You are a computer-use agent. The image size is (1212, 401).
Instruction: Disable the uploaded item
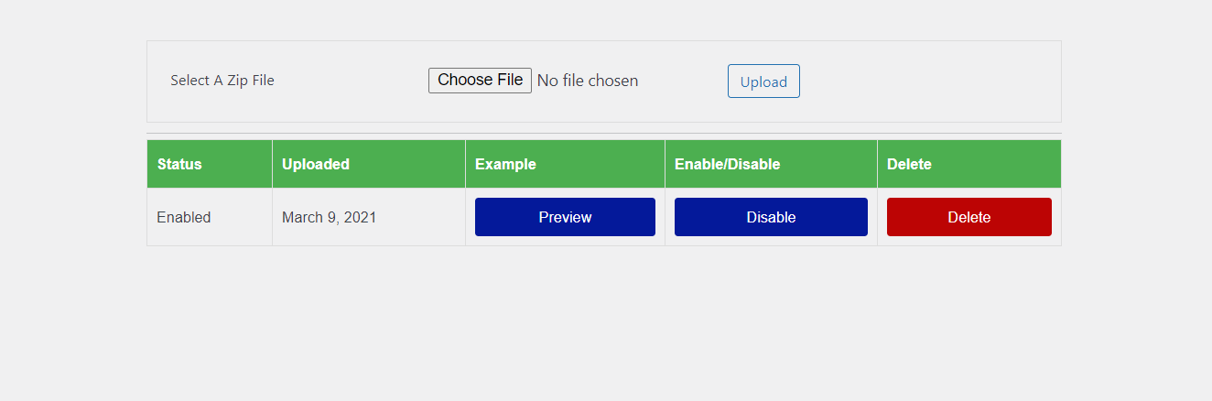[771, 217]
